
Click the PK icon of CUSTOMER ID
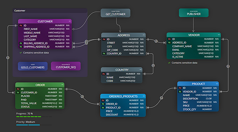[x=21, y=25]
